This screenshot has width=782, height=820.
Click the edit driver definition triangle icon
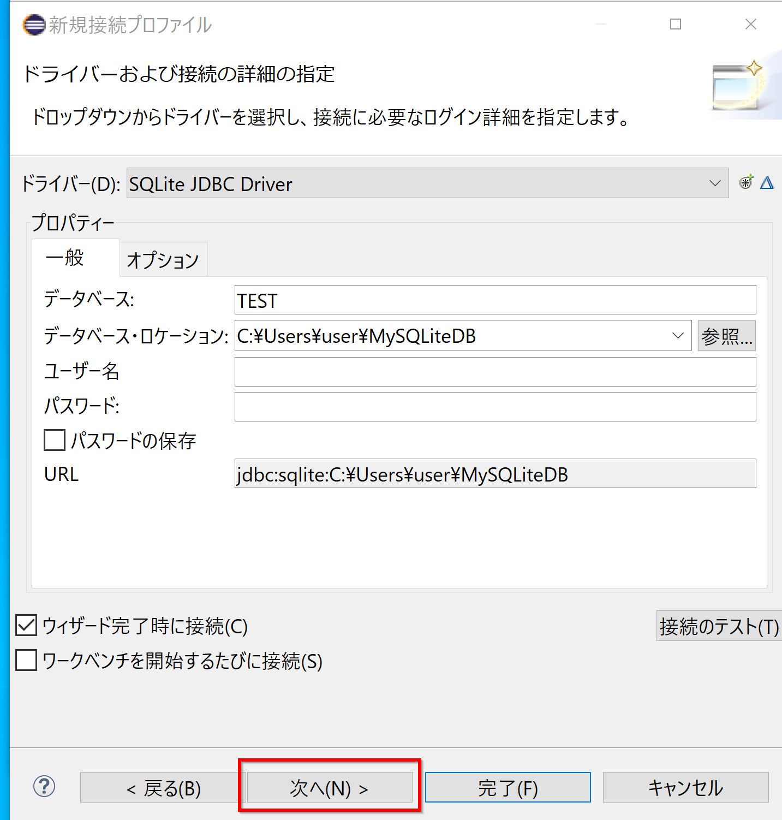click(767, 182)
